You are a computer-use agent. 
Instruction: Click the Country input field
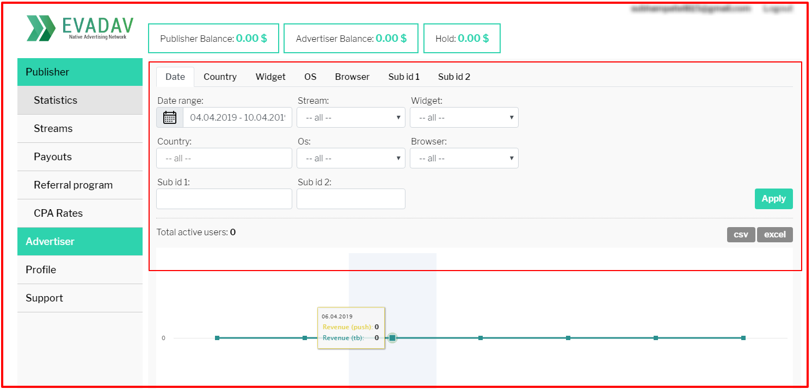pyautogui.click(x=224, y=158)
